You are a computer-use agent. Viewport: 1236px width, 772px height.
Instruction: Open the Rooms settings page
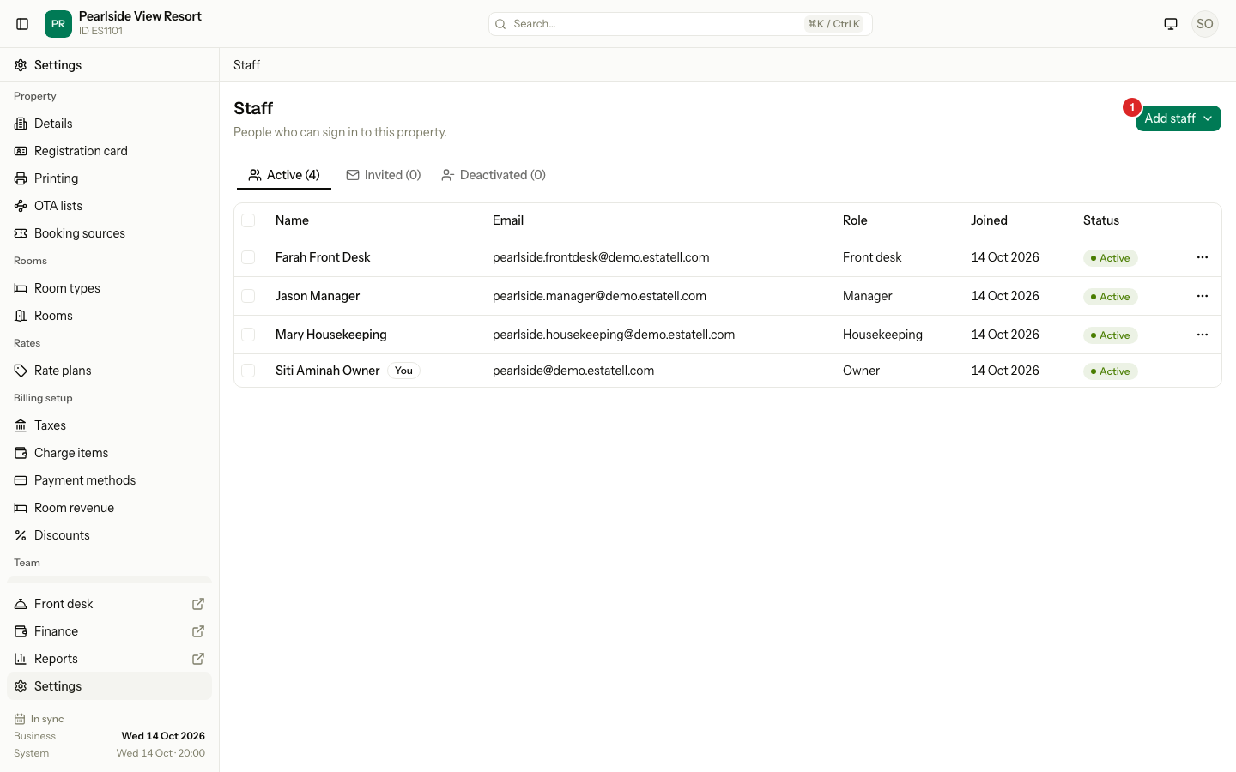click(109, 316)
